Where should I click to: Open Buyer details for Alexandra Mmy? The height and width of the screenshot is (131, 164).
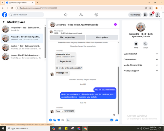coord(66,61)
